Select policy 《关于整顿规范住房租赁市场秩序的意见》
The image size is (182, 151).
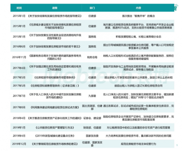pyautogui.click(x=55, y=144)
